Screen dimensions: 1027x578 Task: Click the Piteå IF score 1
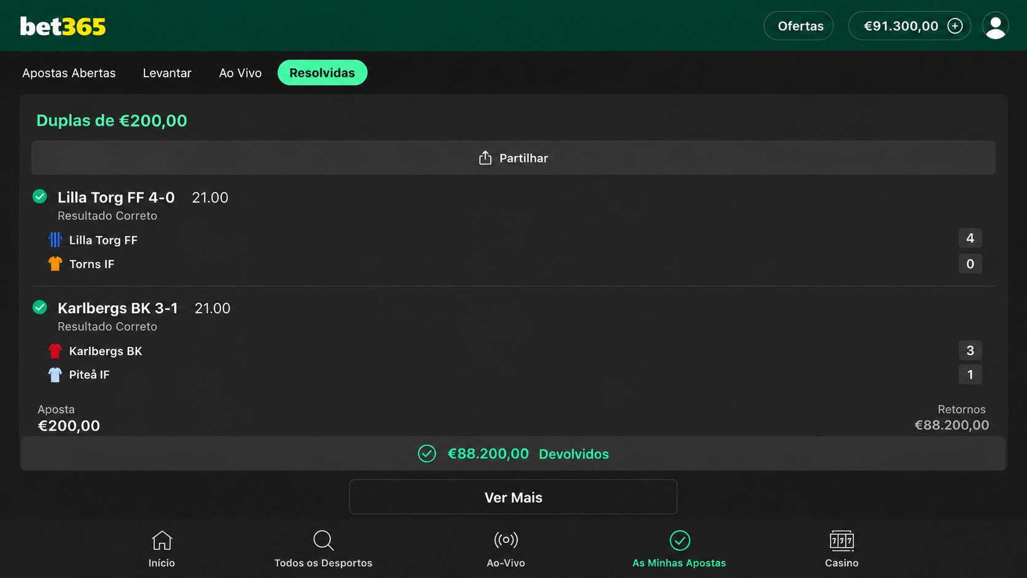(x=970, y=374)
